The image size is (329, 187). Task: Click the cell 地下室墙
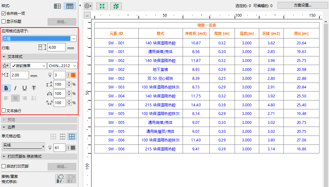pyautogui.click(x=161, y=70)
